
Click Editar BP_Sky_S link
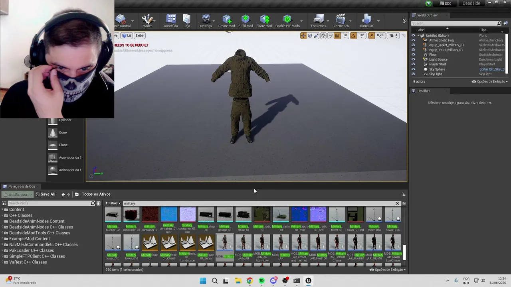click(x=492, y=69)
